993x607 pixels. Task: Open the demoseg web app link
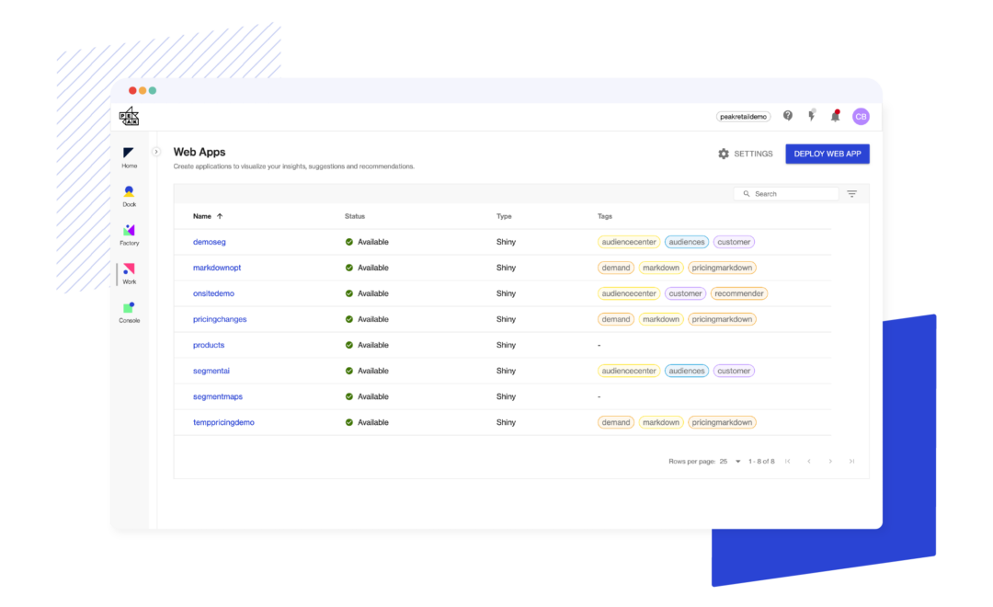pos(209,242)
